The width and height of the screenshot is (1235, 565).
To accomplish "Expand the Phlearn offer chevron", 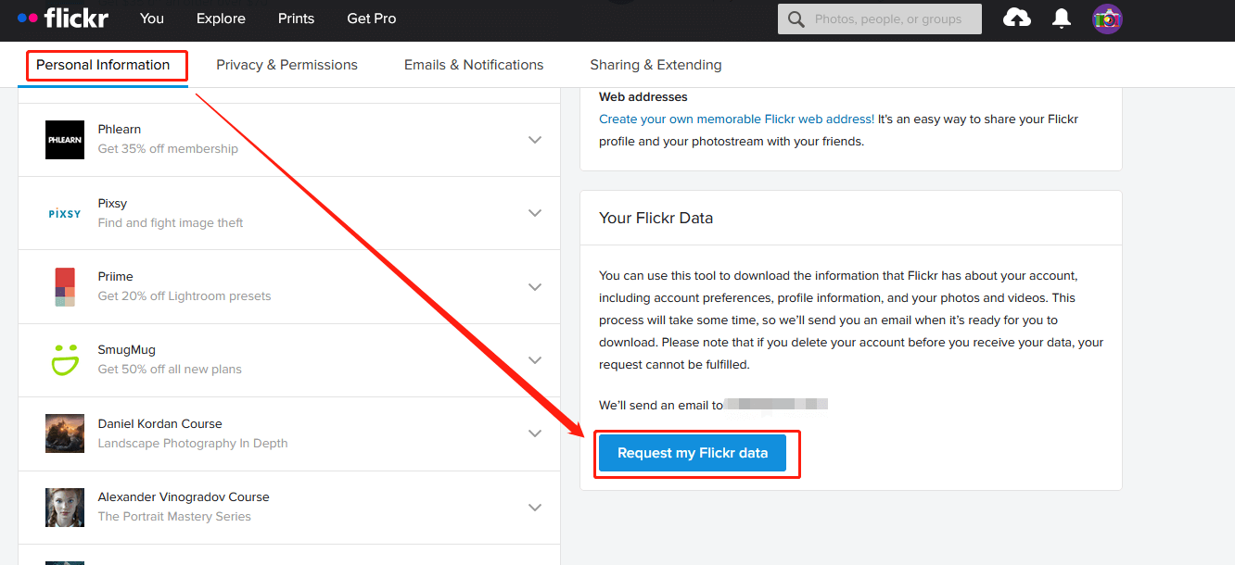I will pyautogui.click(x=535, y=140).
